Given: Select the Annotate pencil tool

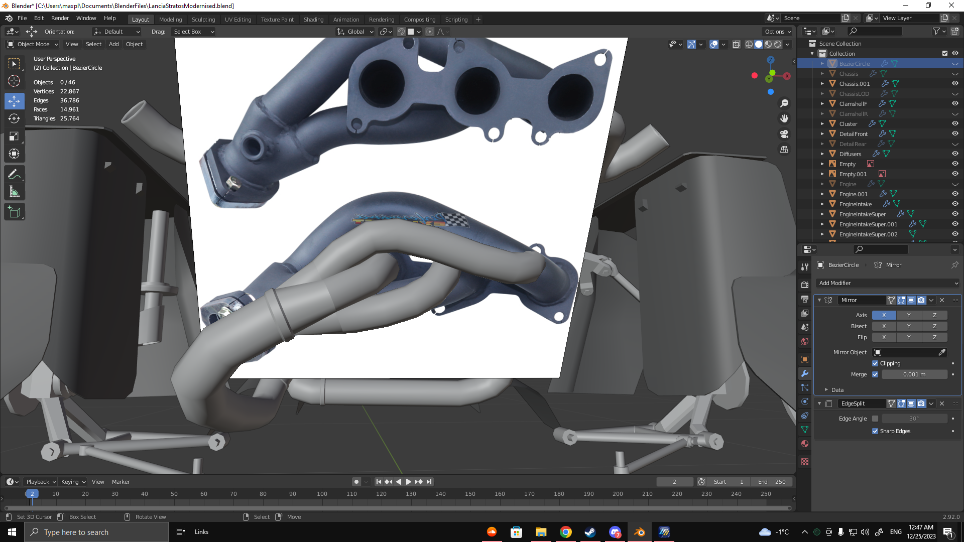Looking at the screenshot, I should coord(14,175).
